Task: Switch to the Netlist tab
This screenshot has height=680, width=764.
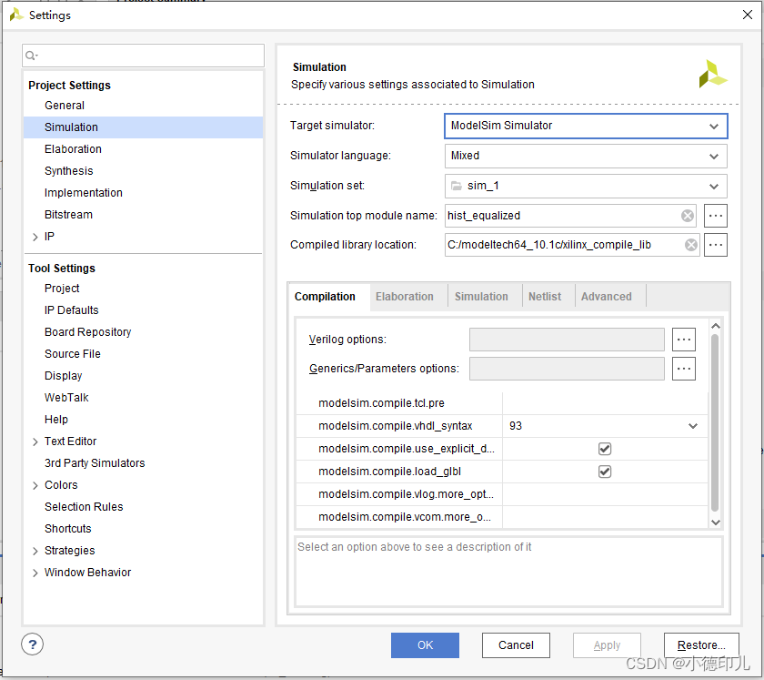Action: pyautogui.click(x=545, y=297)
